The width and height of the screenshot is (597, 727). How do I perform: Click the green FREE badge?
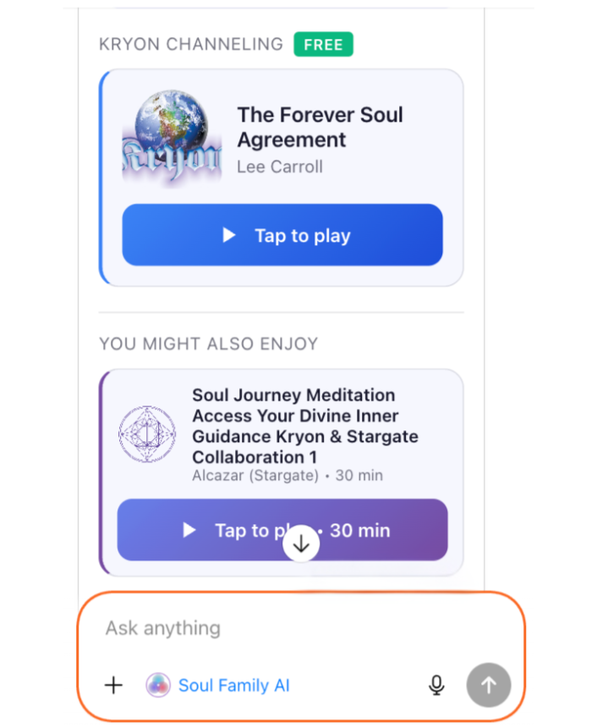point(323,45)
